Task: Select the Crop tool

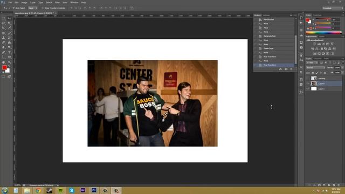Action: (x=4, y=28)
